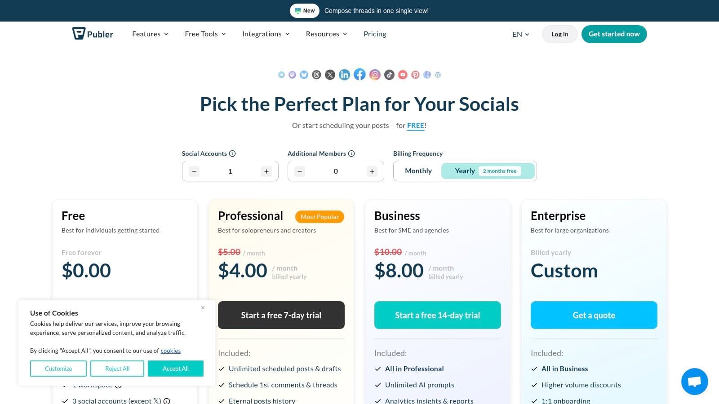The image size is (719, 404).
Task: Show the Social Accounts info tooltip
Action: (232, 154)
